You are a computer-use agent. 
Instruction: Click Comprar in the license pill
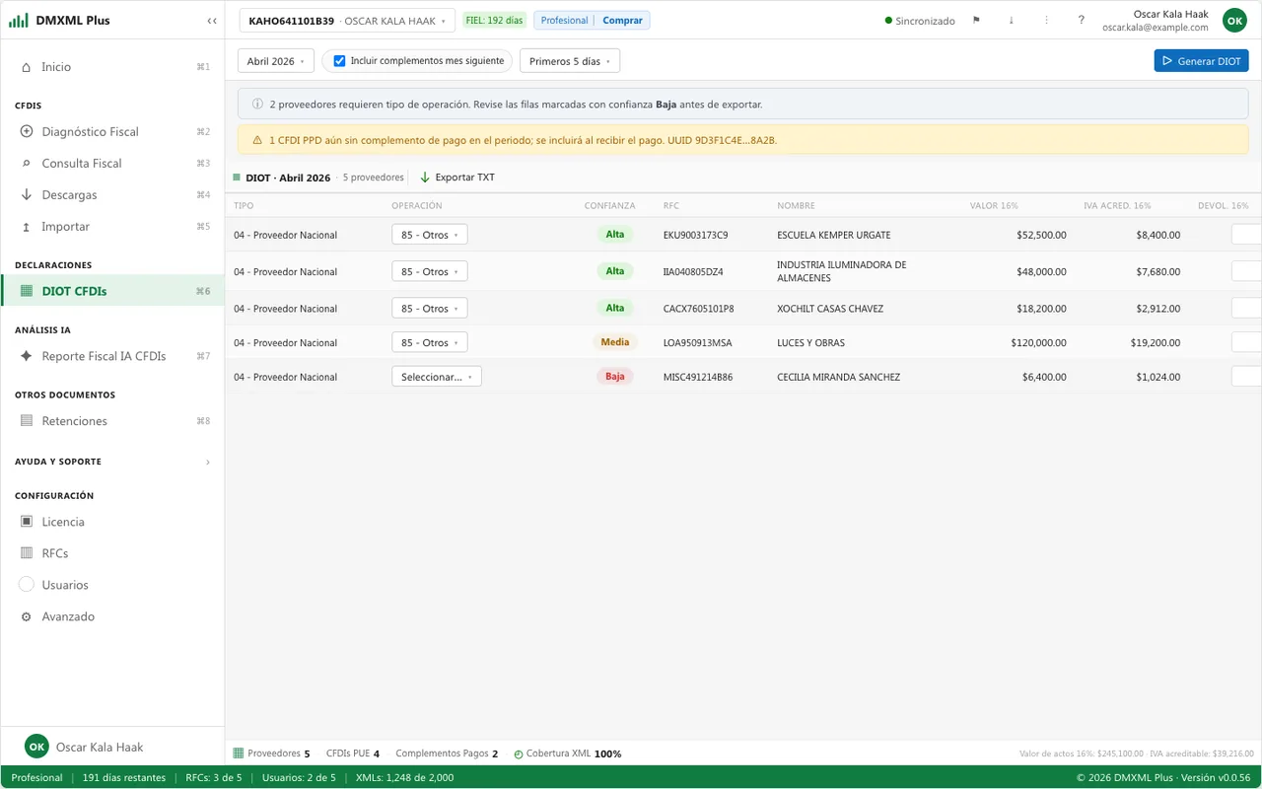tap(622, 21)
